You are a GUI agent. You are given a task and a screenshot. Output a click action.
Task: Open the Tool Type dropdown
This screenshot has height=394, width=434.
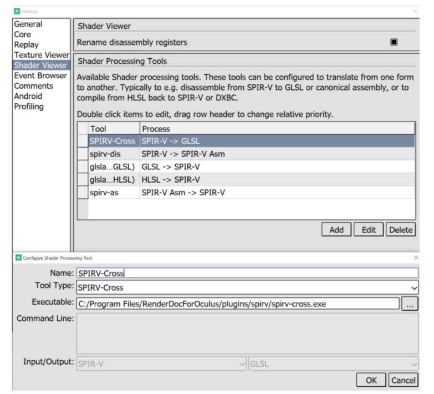[247, 287]
